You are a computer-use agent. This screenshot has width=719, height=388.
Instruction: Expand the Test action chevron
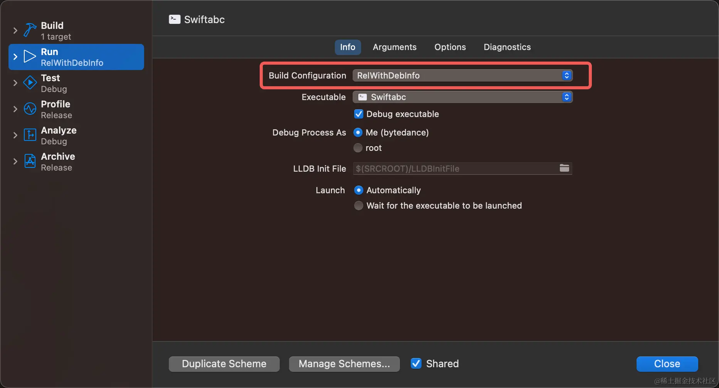pos(15,83)
